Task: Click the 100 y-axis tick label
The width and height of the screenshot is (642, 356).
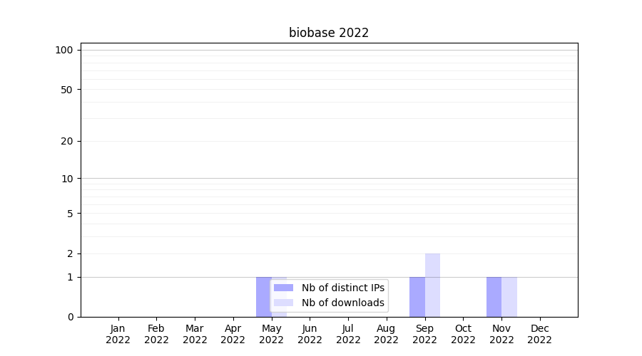Action: tap(64, 50)
